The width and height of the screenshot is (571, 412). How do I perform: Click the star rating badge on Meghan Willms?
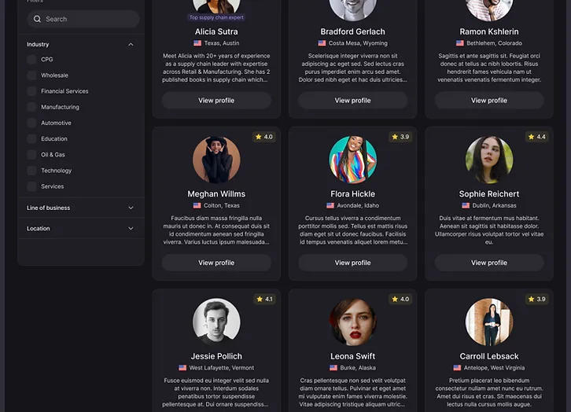tap(264, 137)
